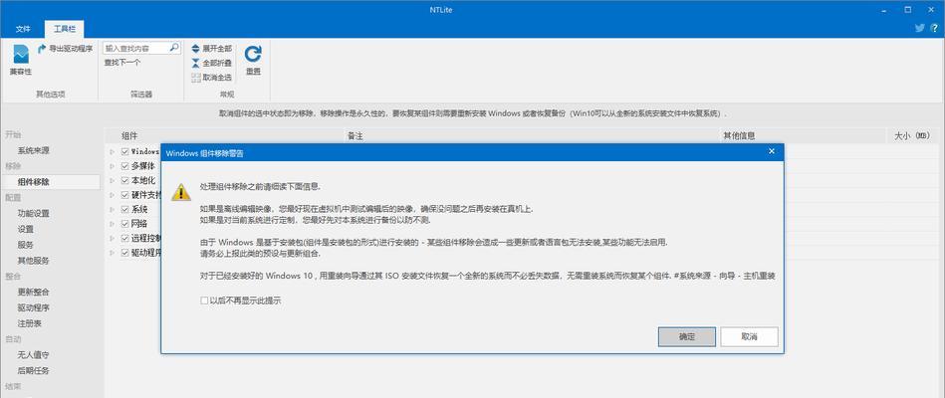Open 服务 in the sidebar
Viewport: 945px width, 398px height.
pos(25,245)
